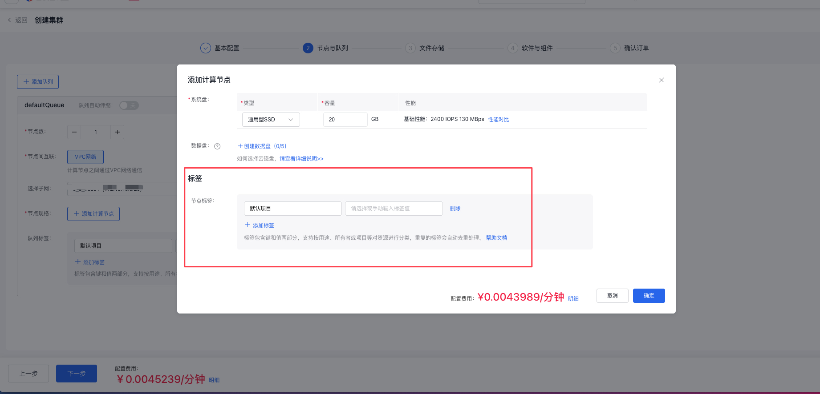Edit the system disk capacity field

pyautogui.click(x=345, y=120)
